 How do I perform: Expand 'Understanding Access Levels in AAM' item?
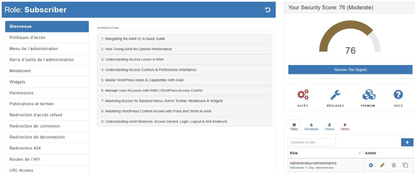tap(184, 59)
